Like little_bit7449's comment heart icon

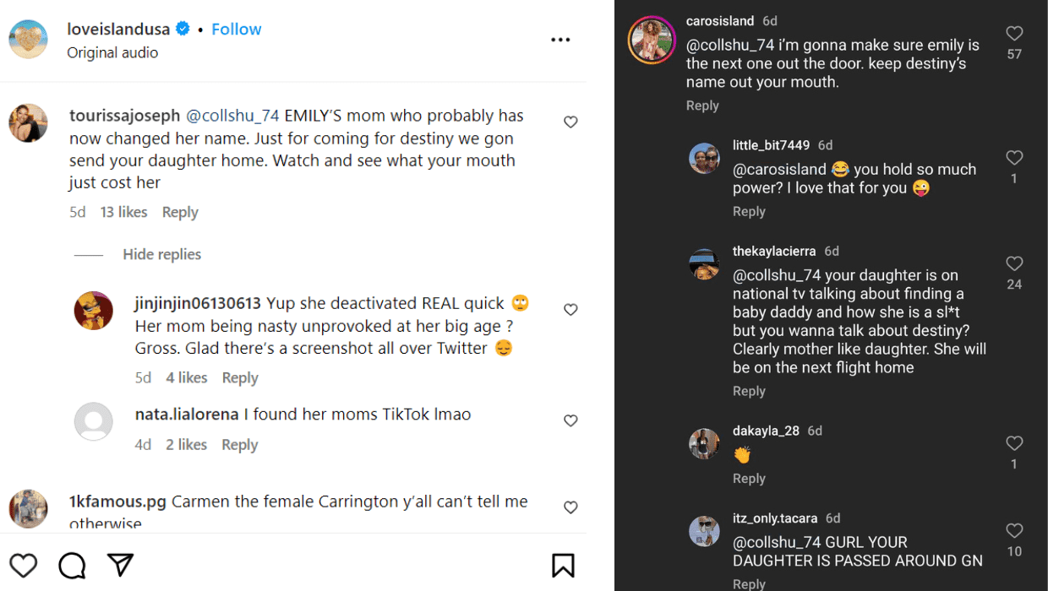pos(1014,157)
